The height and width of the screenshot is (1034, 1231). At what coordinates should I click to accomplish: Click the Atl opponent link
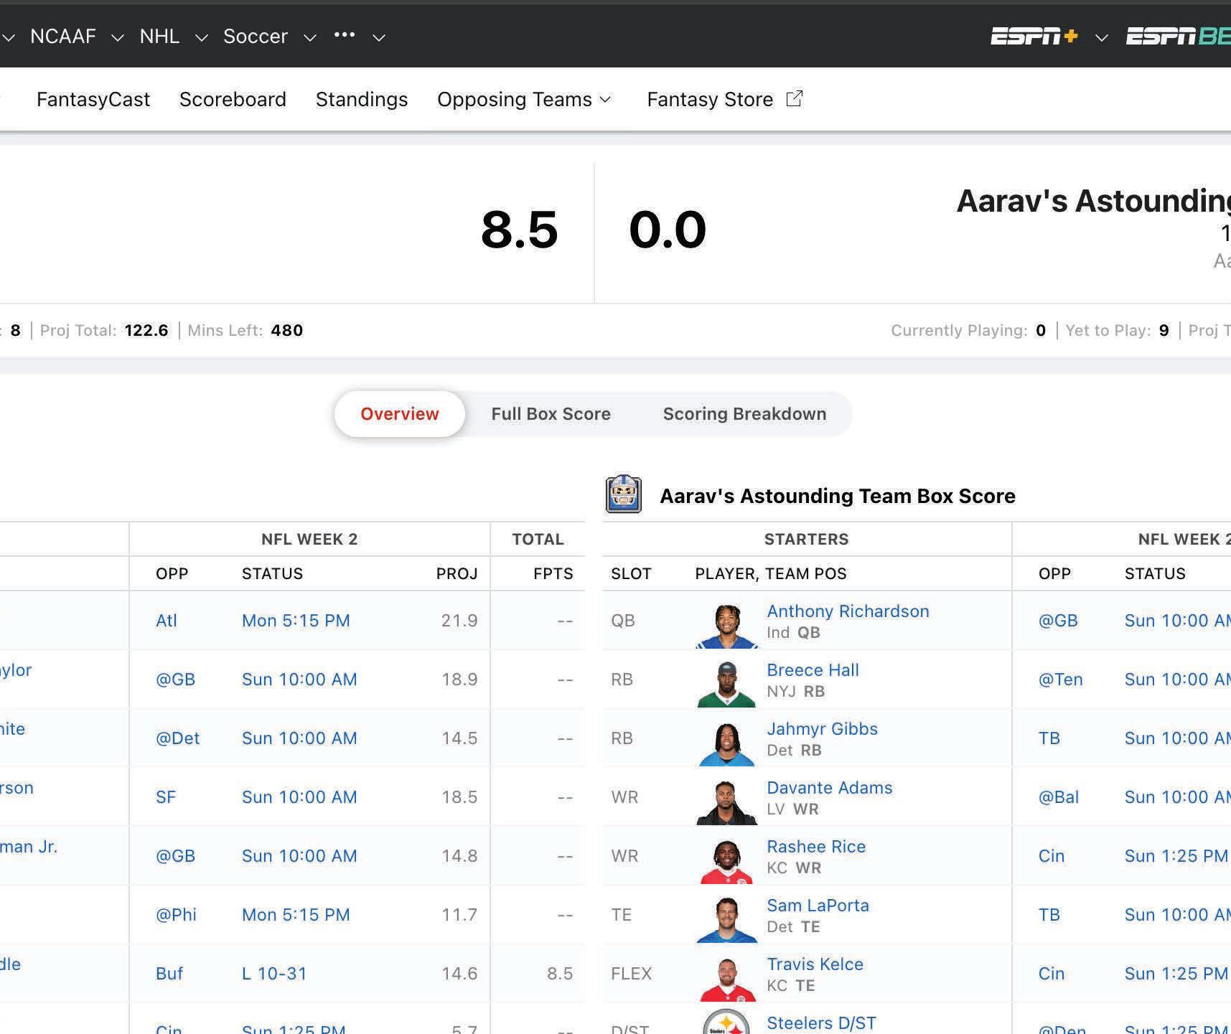pyautogui.click(x=167, y=621)
